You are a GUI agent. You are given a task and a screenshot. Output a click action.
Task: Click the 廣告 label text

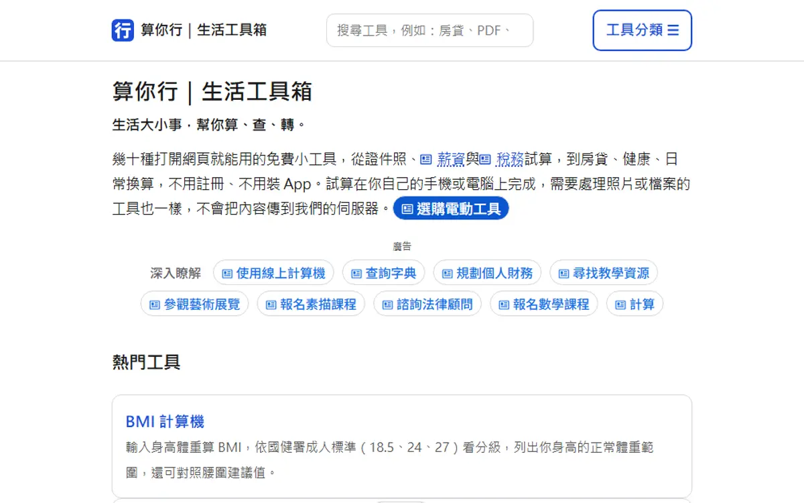402,247
